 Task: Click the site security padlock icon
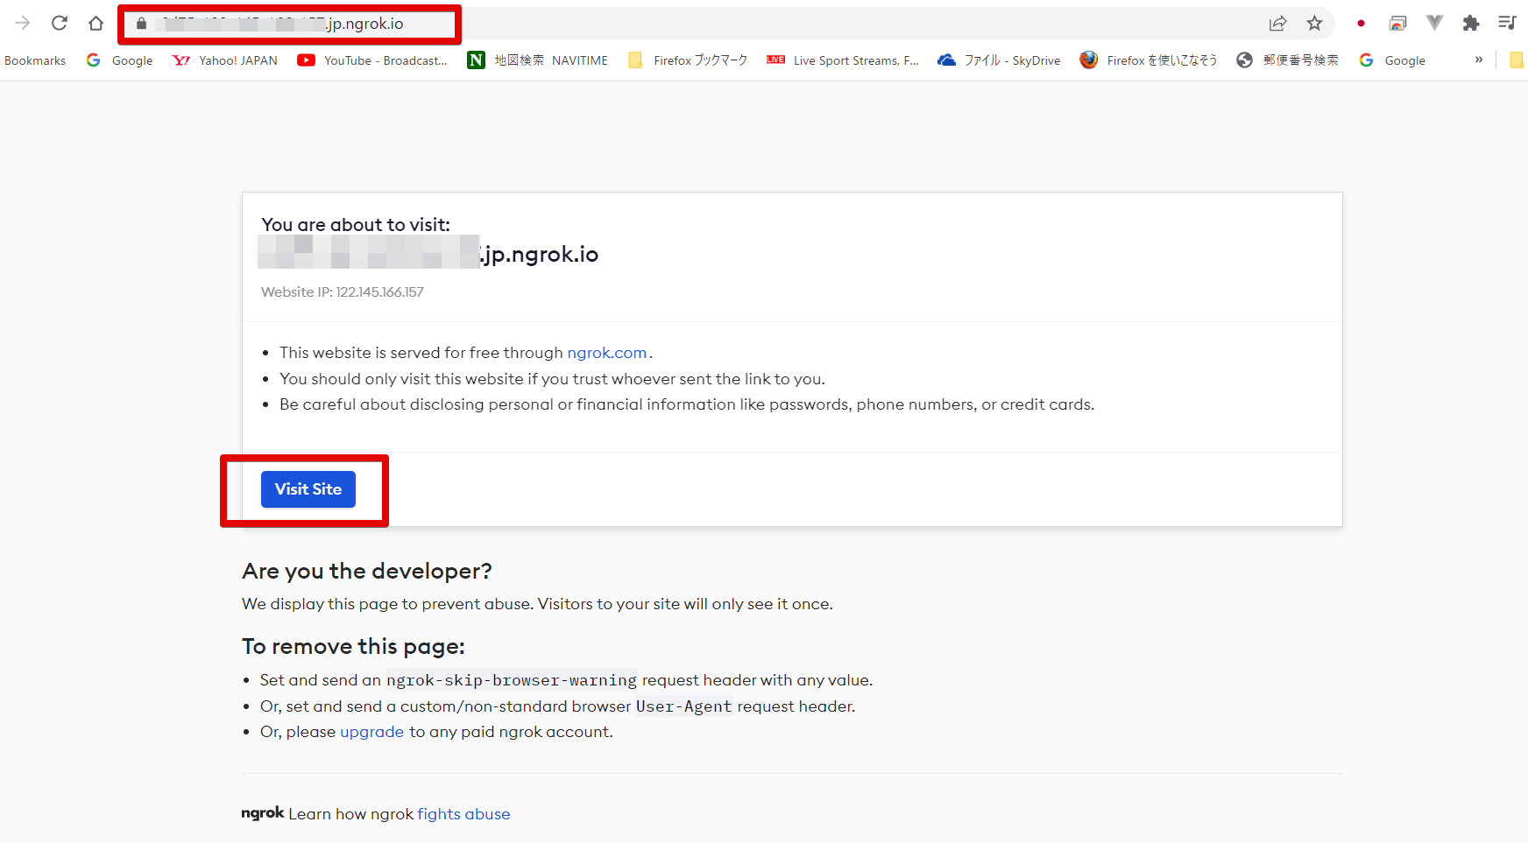141,24
